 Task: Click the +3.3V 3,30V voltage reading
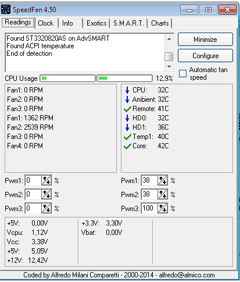pos(102,223)
